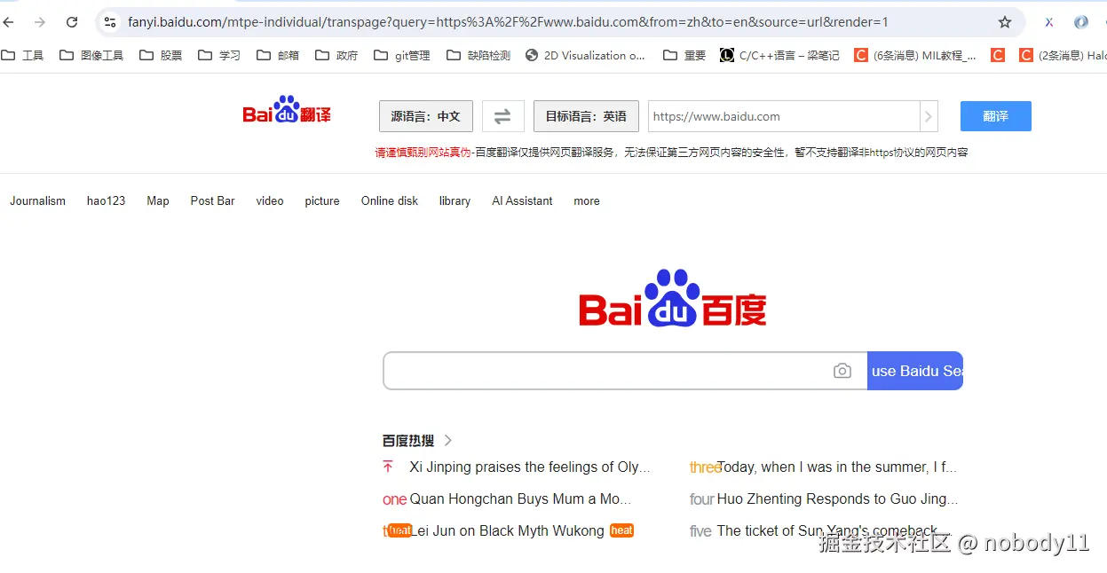Click the large Baidu 百度 logo
Viewport: 1107px width, 573px height.
[x=673, y=299]
